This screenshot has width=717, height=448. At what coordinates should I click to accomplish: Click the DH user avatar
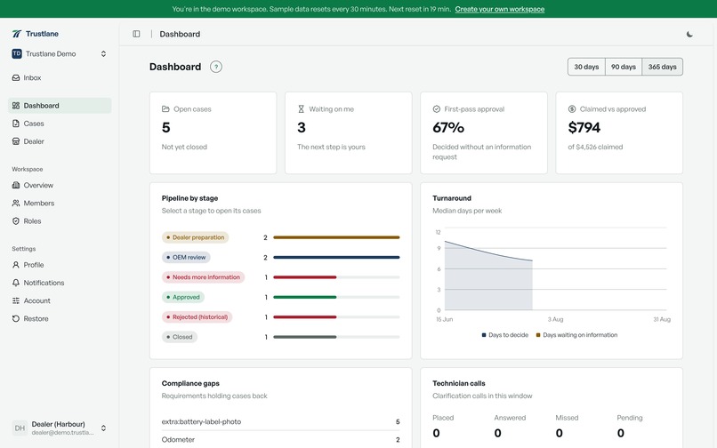20,428
